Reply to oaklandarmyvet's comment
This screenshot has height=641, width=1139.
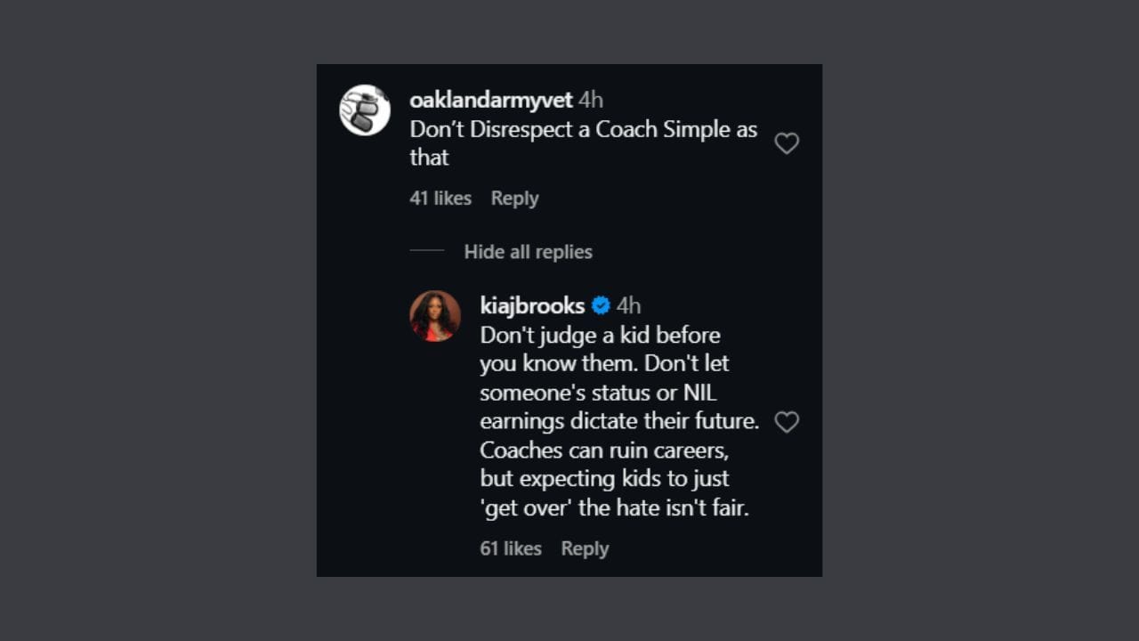(x=514, y=198)
